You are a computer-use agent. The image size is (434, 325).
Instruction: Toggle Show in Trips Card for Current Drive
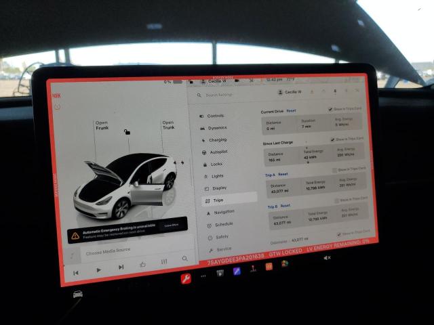pos(330,109)
